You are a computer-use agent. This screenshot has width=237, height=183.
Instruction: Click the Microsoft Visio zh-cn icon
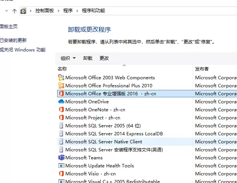pyautogui.click(x=61, y=173)
